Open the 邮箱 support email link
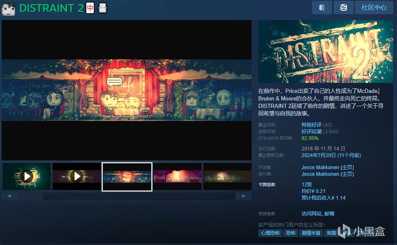This screenshot has height=245, width=397. point(329,214)
